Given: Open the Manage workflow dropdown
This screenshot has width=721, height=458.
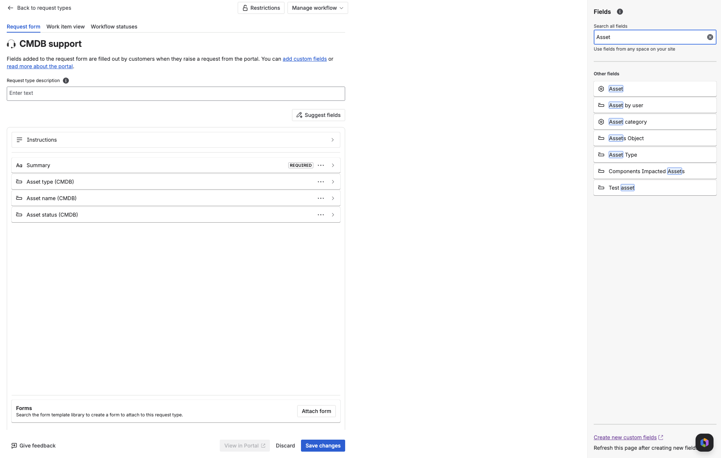Looking at the screenshot, I should [317, 8].
